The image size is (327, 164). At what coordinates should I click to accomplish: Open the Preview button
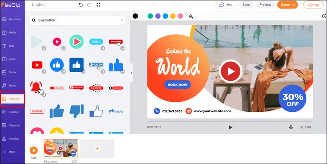(x=265, y=5)
